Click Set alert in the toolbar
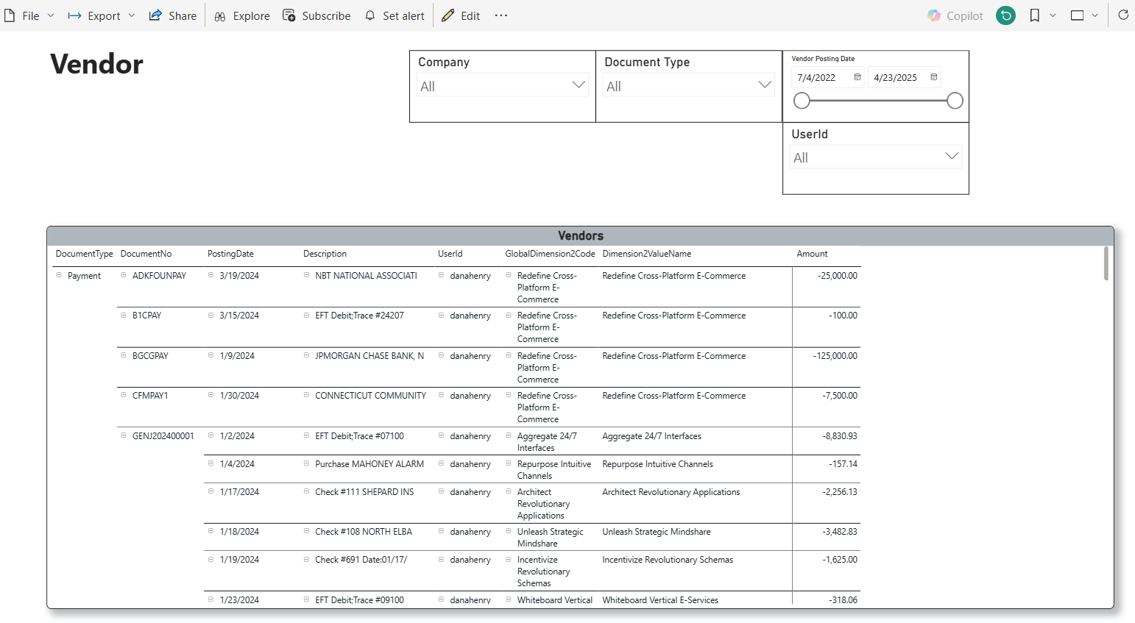Viewport: 1135px width, 623px height. 395,15
